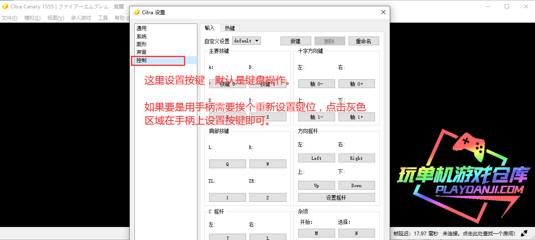
Task: Click the 轴 0+ right D-pad binding
Action: pyautogui.click(x=356, y=84)
